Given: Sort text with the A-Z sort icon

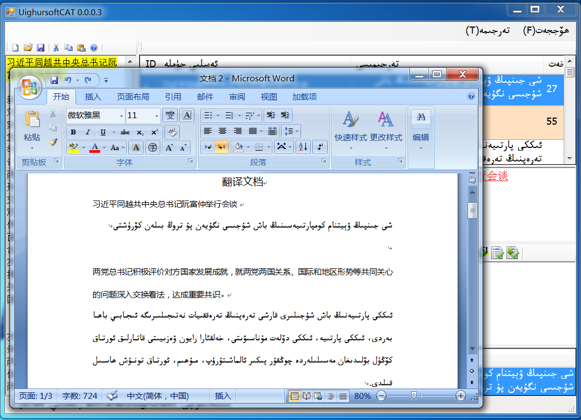Looking at the screenshot, I should point(303,147).
